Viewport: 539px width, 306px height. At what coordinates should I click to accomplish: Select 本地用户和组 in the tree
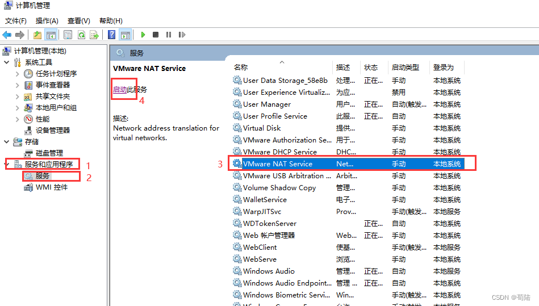56,108
